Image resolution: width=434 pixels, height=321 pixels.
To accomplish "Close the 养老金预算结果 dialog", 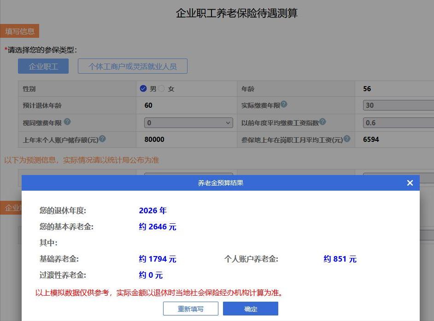I will [410, 182].
